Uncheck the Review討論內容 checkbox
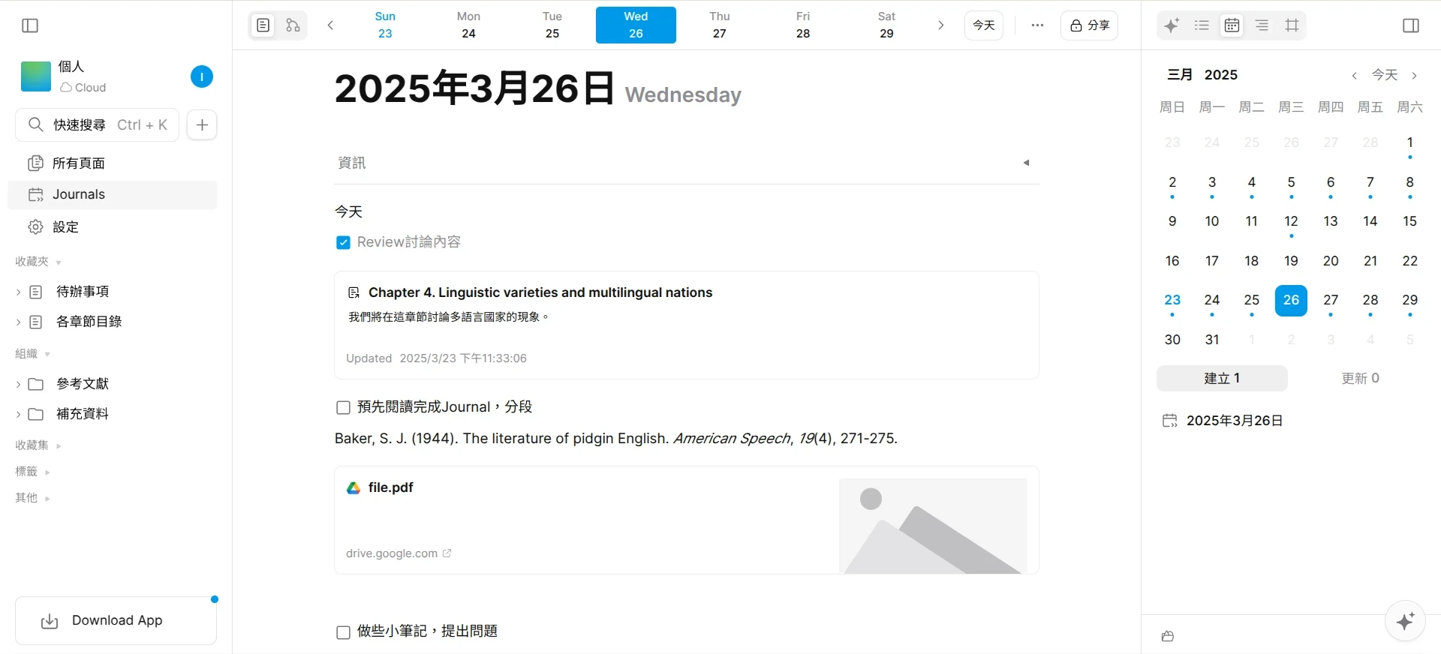This screenshot has width=1441, height=654. [x=343, y=243]
